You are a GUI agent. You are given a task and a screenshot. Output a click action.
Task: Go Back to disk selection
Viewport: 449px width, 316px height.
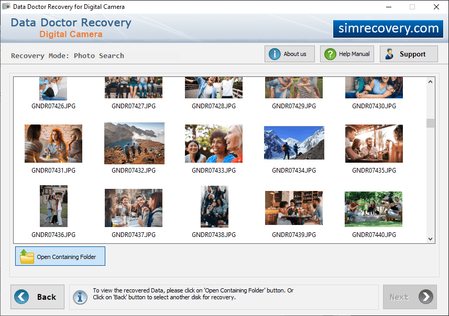tap(38, 297)
